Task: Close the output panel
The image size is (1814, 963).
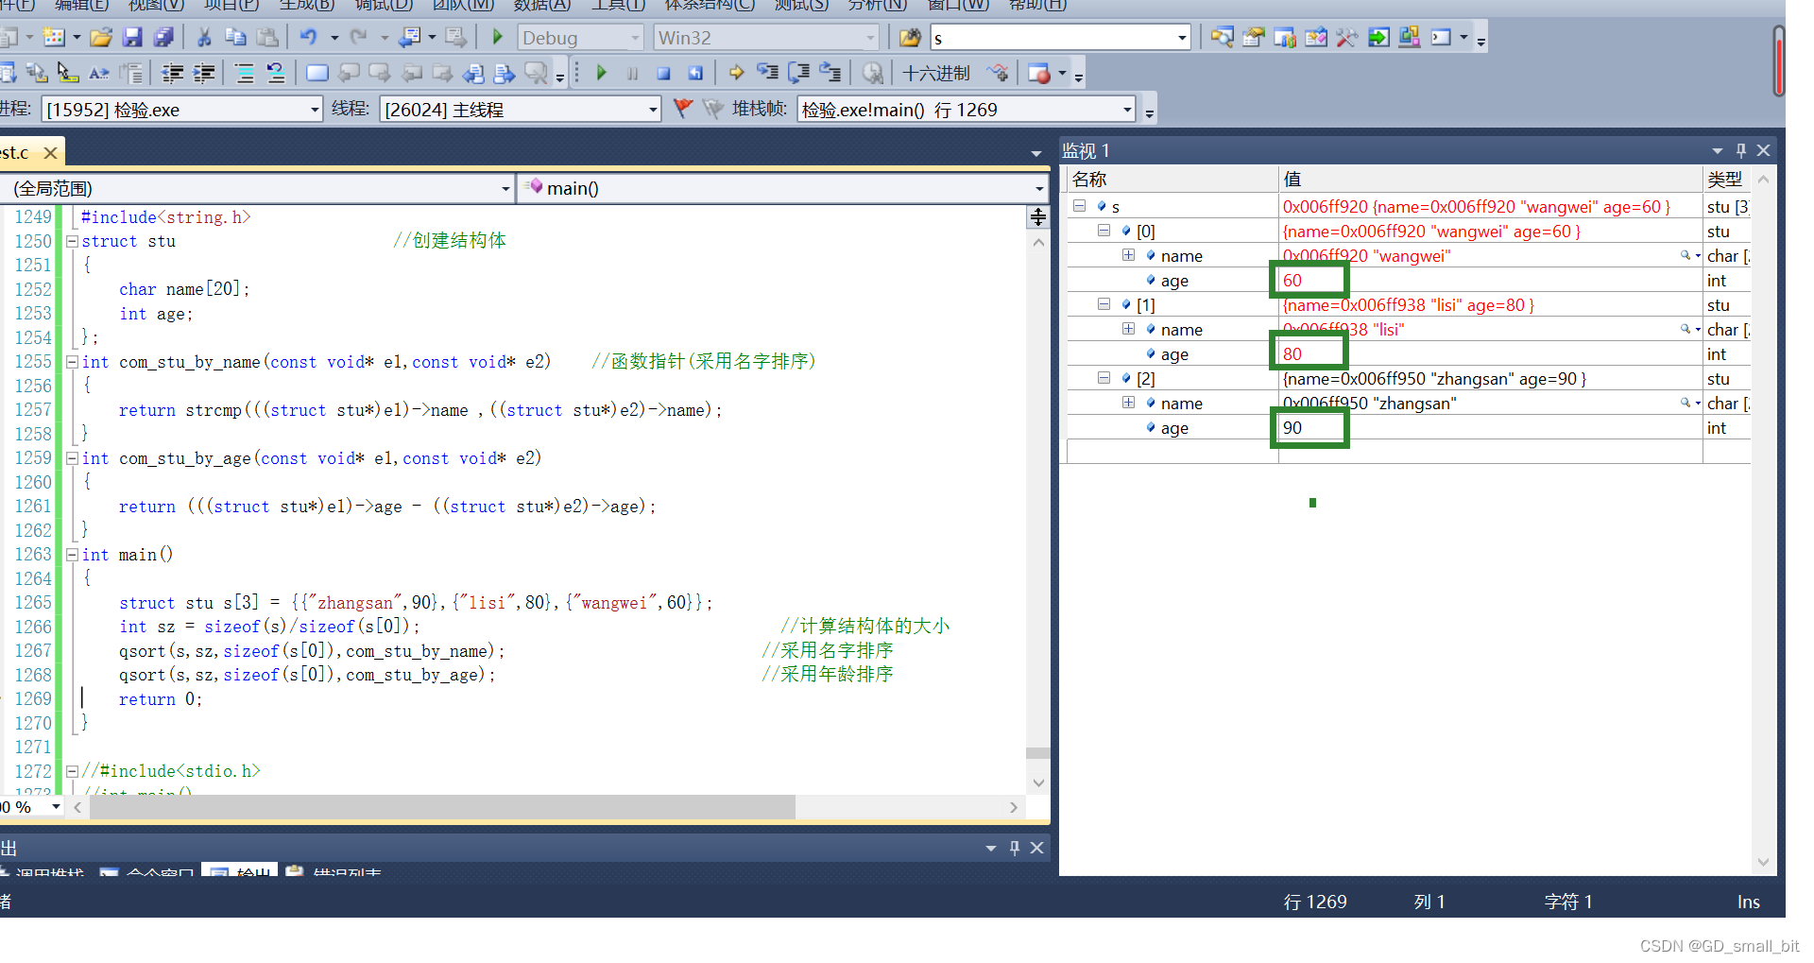Action: pos(1037,848)
